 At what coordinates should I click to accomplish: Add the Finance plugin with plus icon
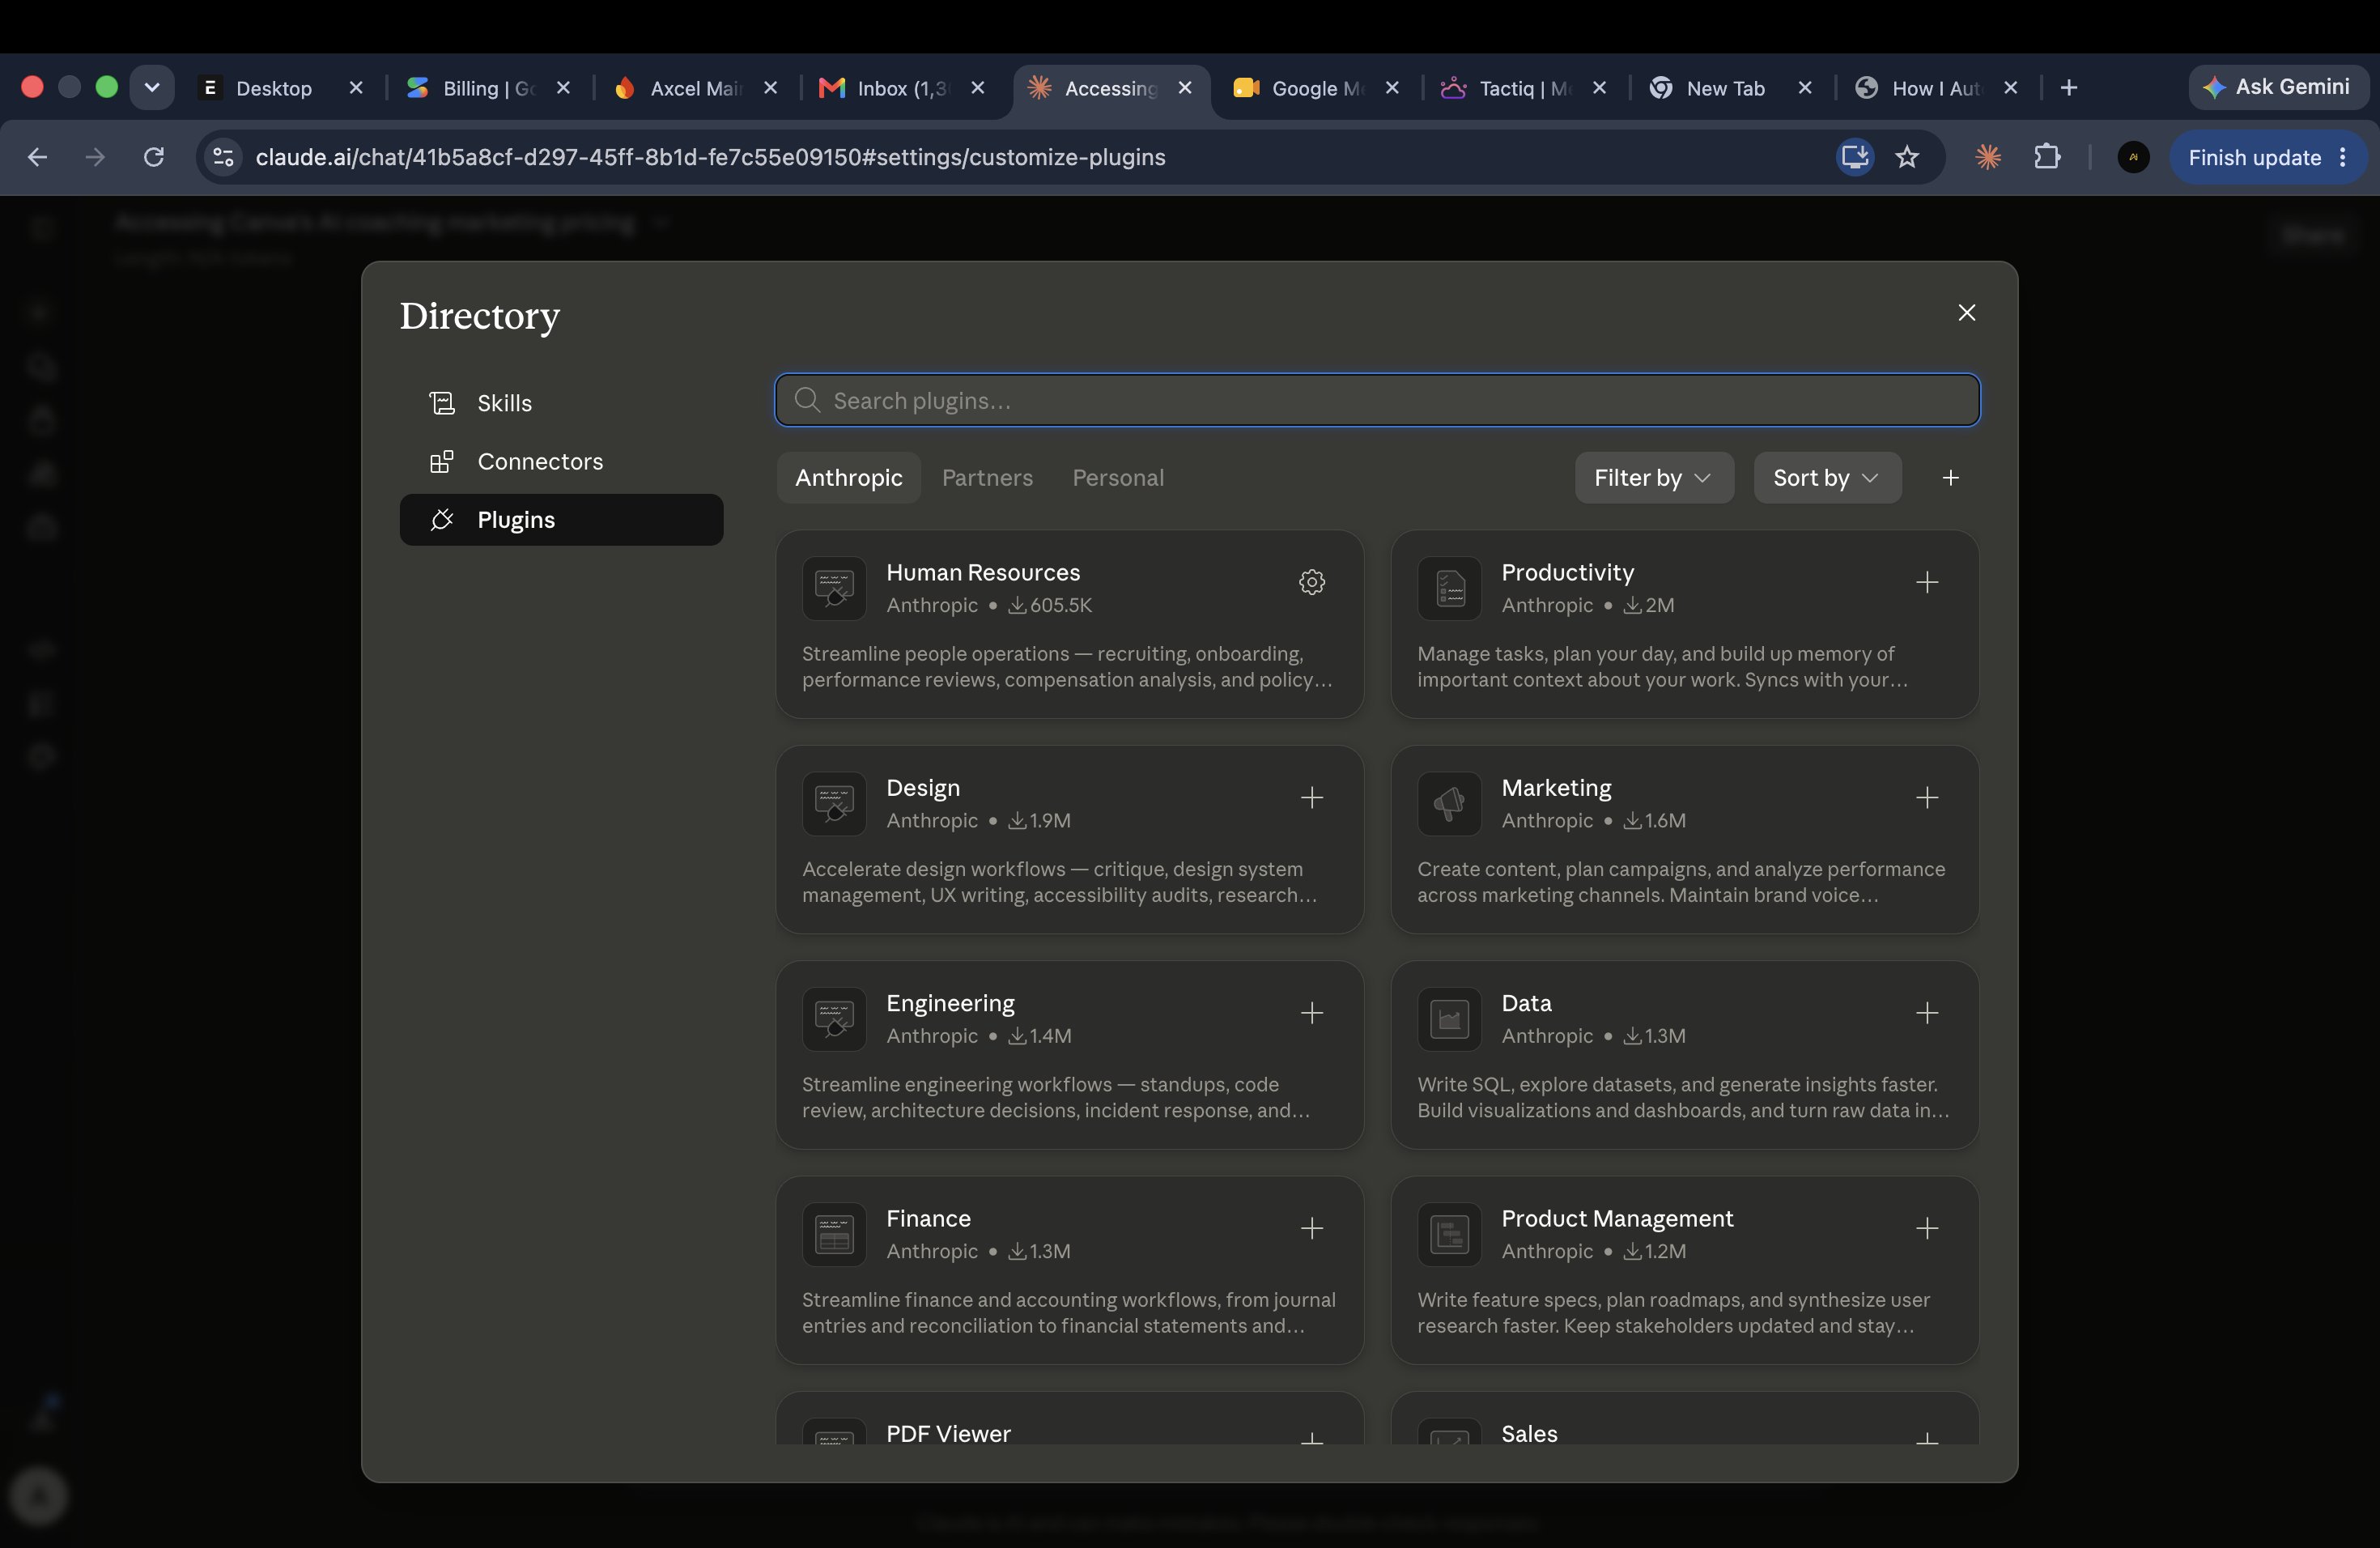pyautogui.click(x=1312, y=1228)
